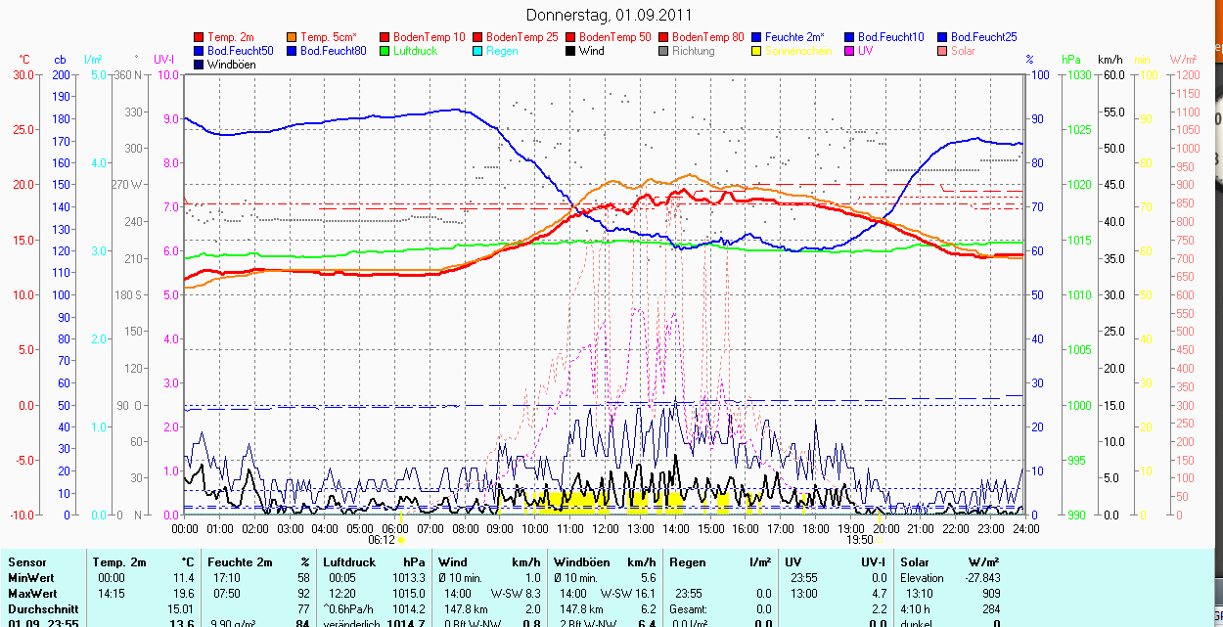Select the Windböen column header in table

(581, 562)
